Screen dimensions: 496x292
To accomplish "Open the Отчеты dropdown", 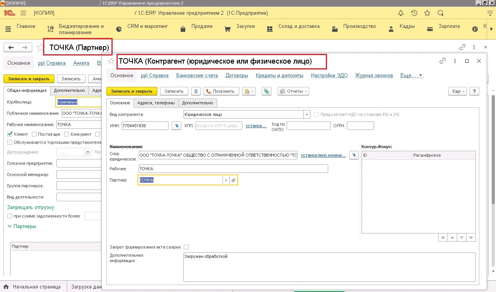I will click(x=293, y=91).
